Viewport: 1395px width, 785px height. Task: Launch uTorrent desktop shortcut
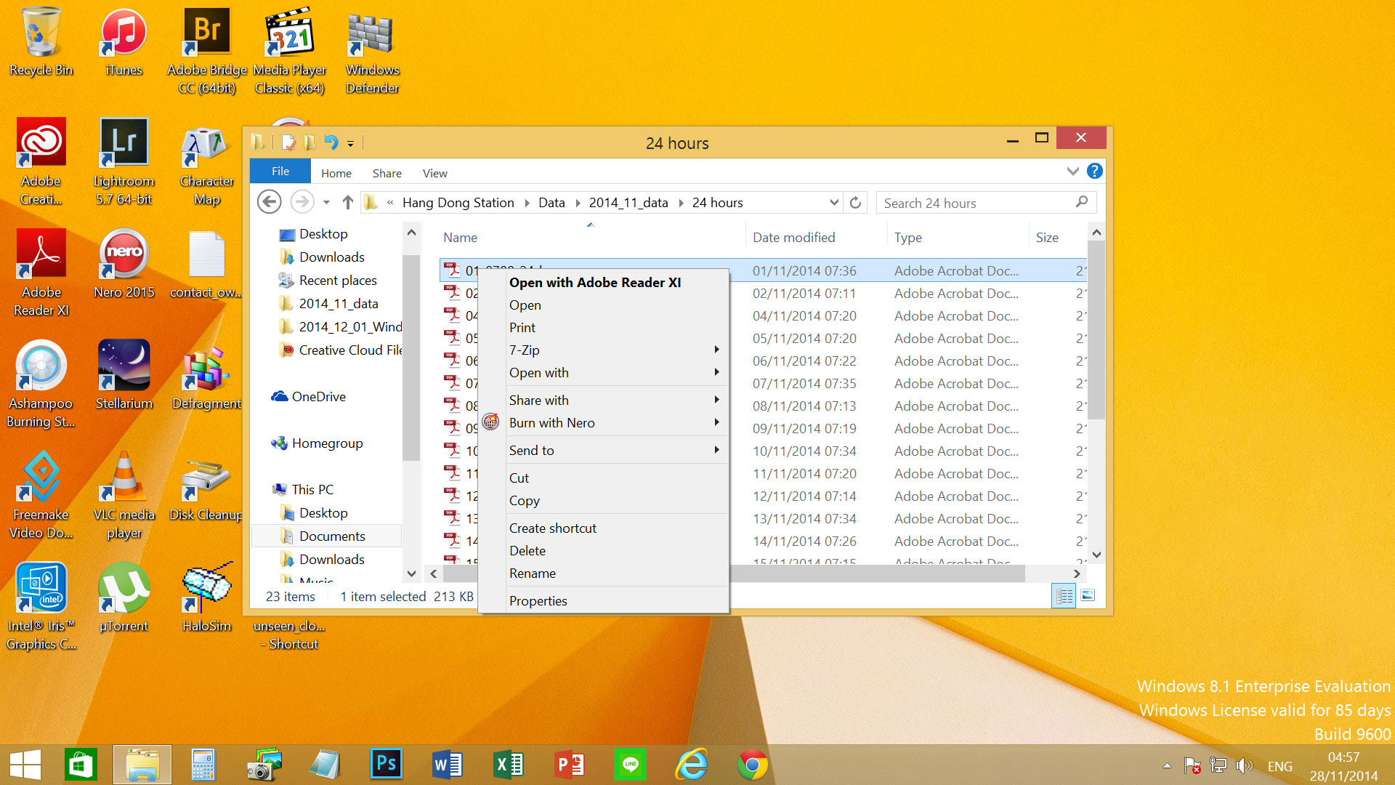pyautogui.click(x=124, y=598)
